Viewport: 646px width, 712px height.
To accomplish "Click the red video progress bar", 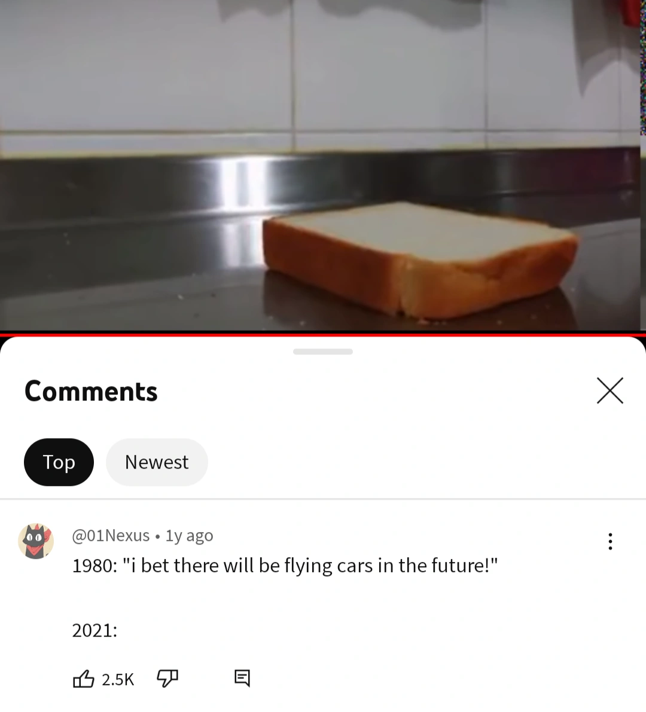I will [323, 335].
